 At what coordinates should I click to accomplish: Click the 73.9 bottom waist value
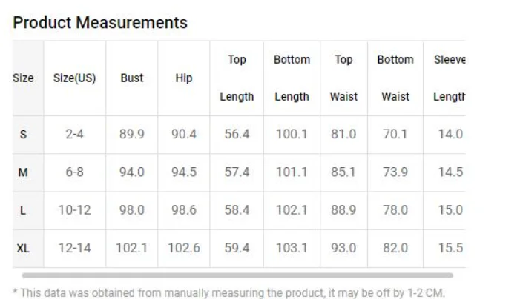click(x=395, y=172)
